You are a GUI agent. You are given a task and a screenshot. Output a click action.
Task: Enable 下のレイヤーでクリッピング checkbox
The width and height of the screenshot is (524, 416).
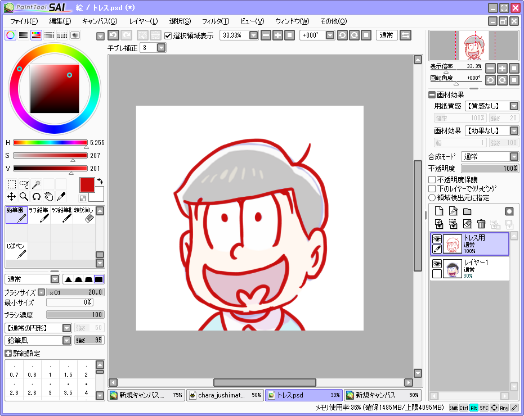point(432,189)
